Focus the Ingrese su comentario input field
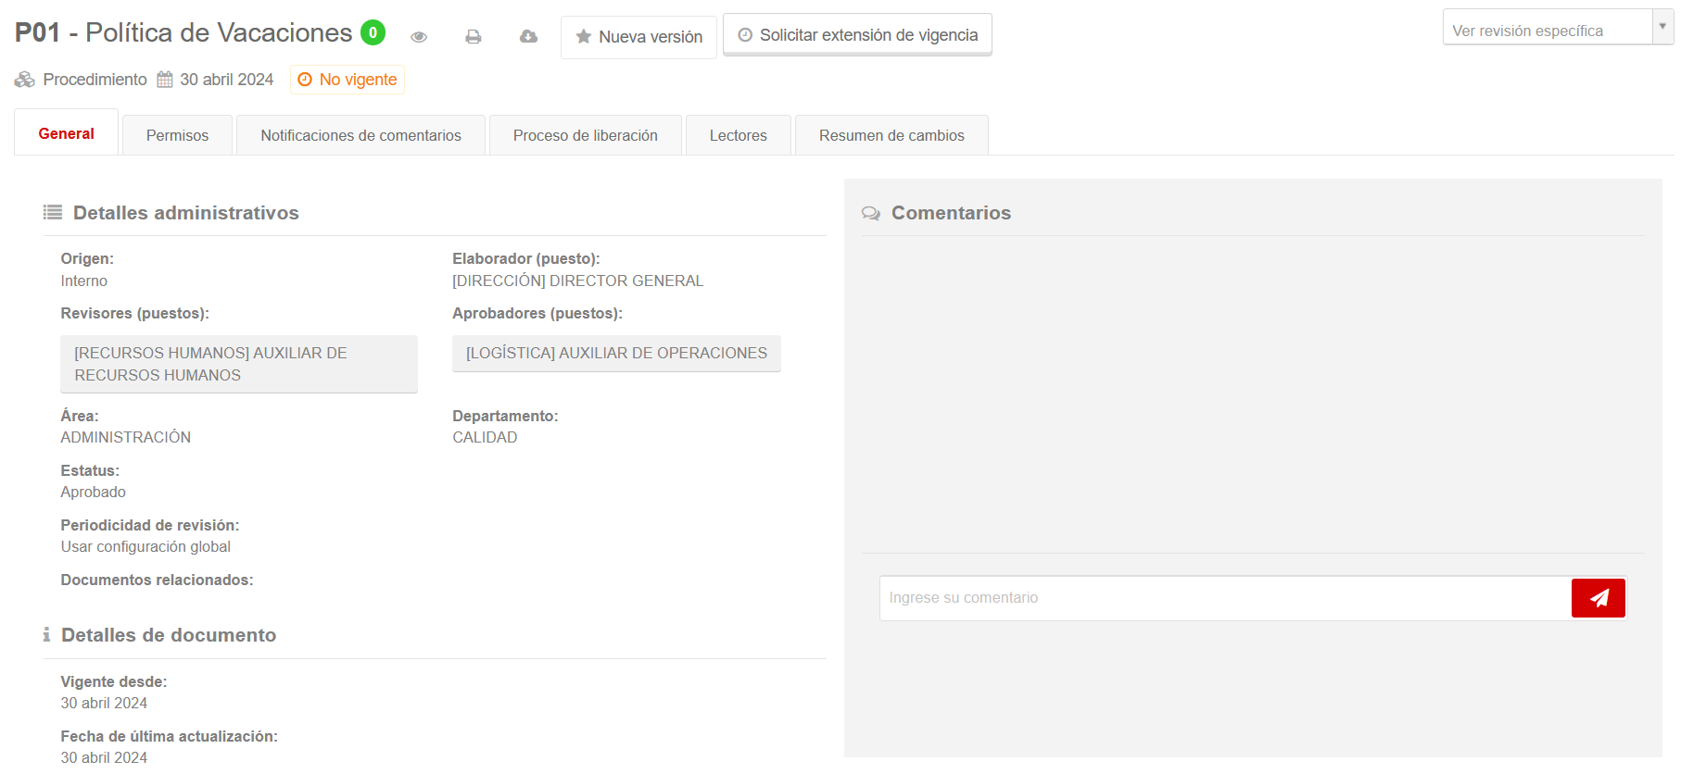This screenshot has width=1681, height=774. (1224, 598)
